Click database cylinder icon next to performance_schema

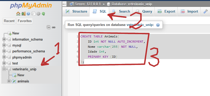[x=9, y=51]
